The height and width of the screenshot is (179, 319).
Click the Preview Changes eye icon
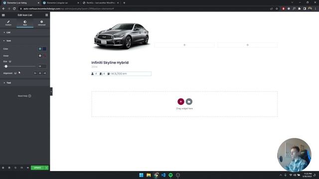coord(28,168)
